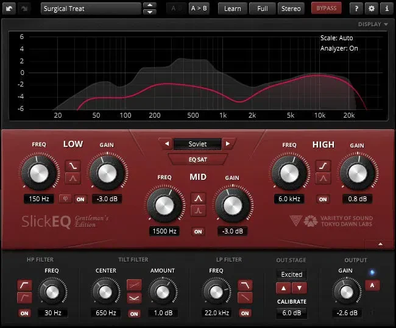Select the linear tilt filter shape

coord(134,285)
